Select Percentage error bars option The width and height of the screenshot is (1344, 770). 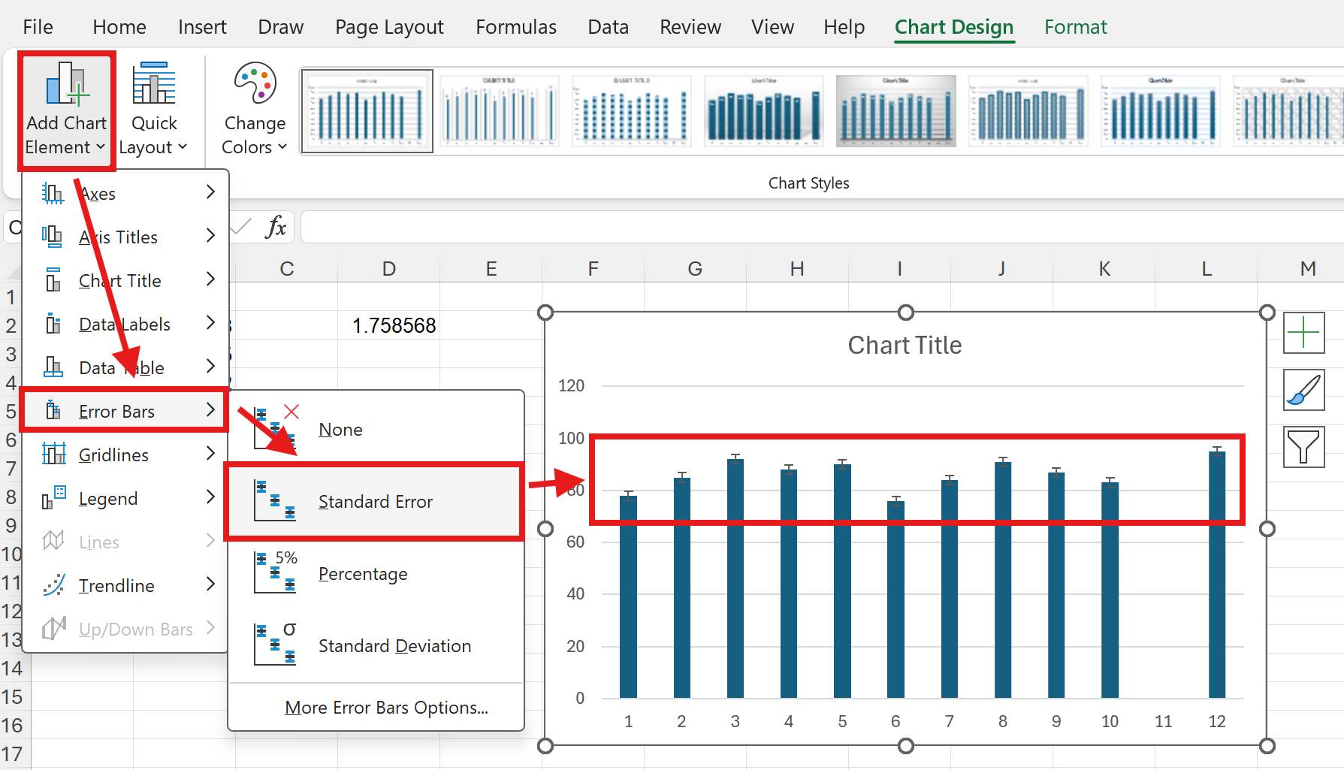click(362, 574)
